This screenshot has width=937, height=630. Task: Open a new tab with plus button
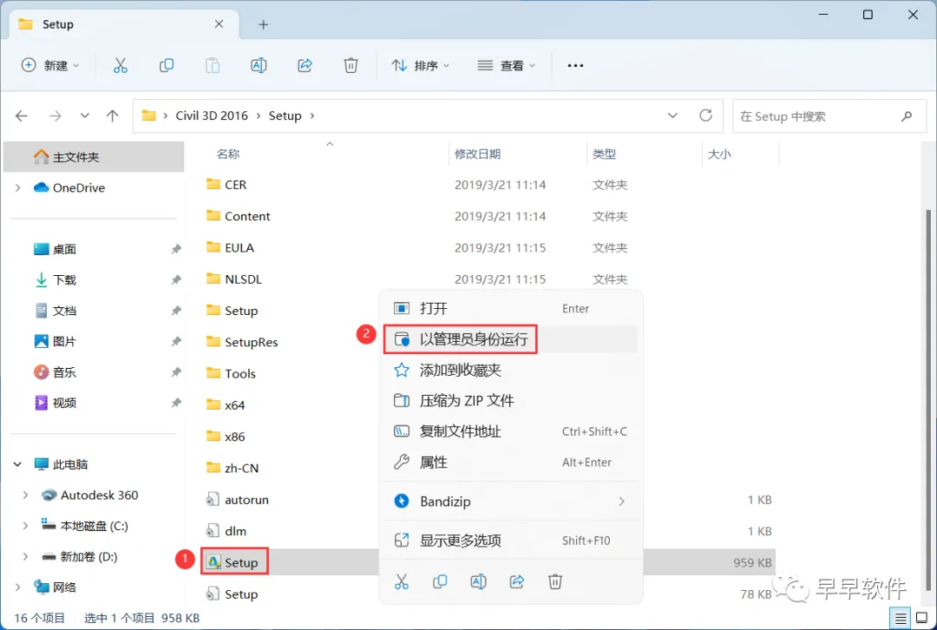(x=264, y=24)
